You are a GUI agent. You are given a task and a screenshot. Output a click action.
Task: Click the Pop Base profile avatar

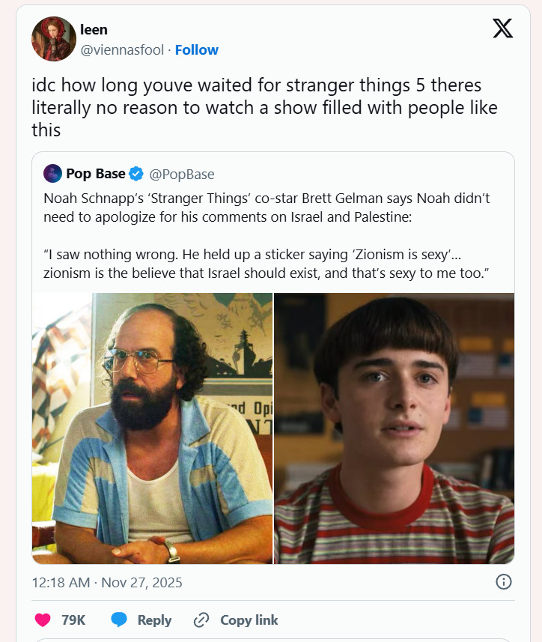coord(52,174)
